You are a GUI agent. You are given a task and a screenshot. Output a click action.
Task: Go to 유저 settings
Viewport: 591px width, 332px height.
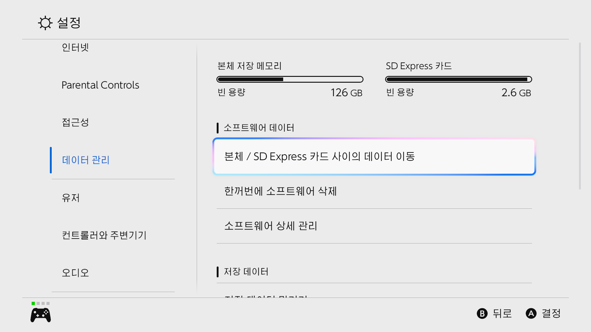(x=71, y=198)
